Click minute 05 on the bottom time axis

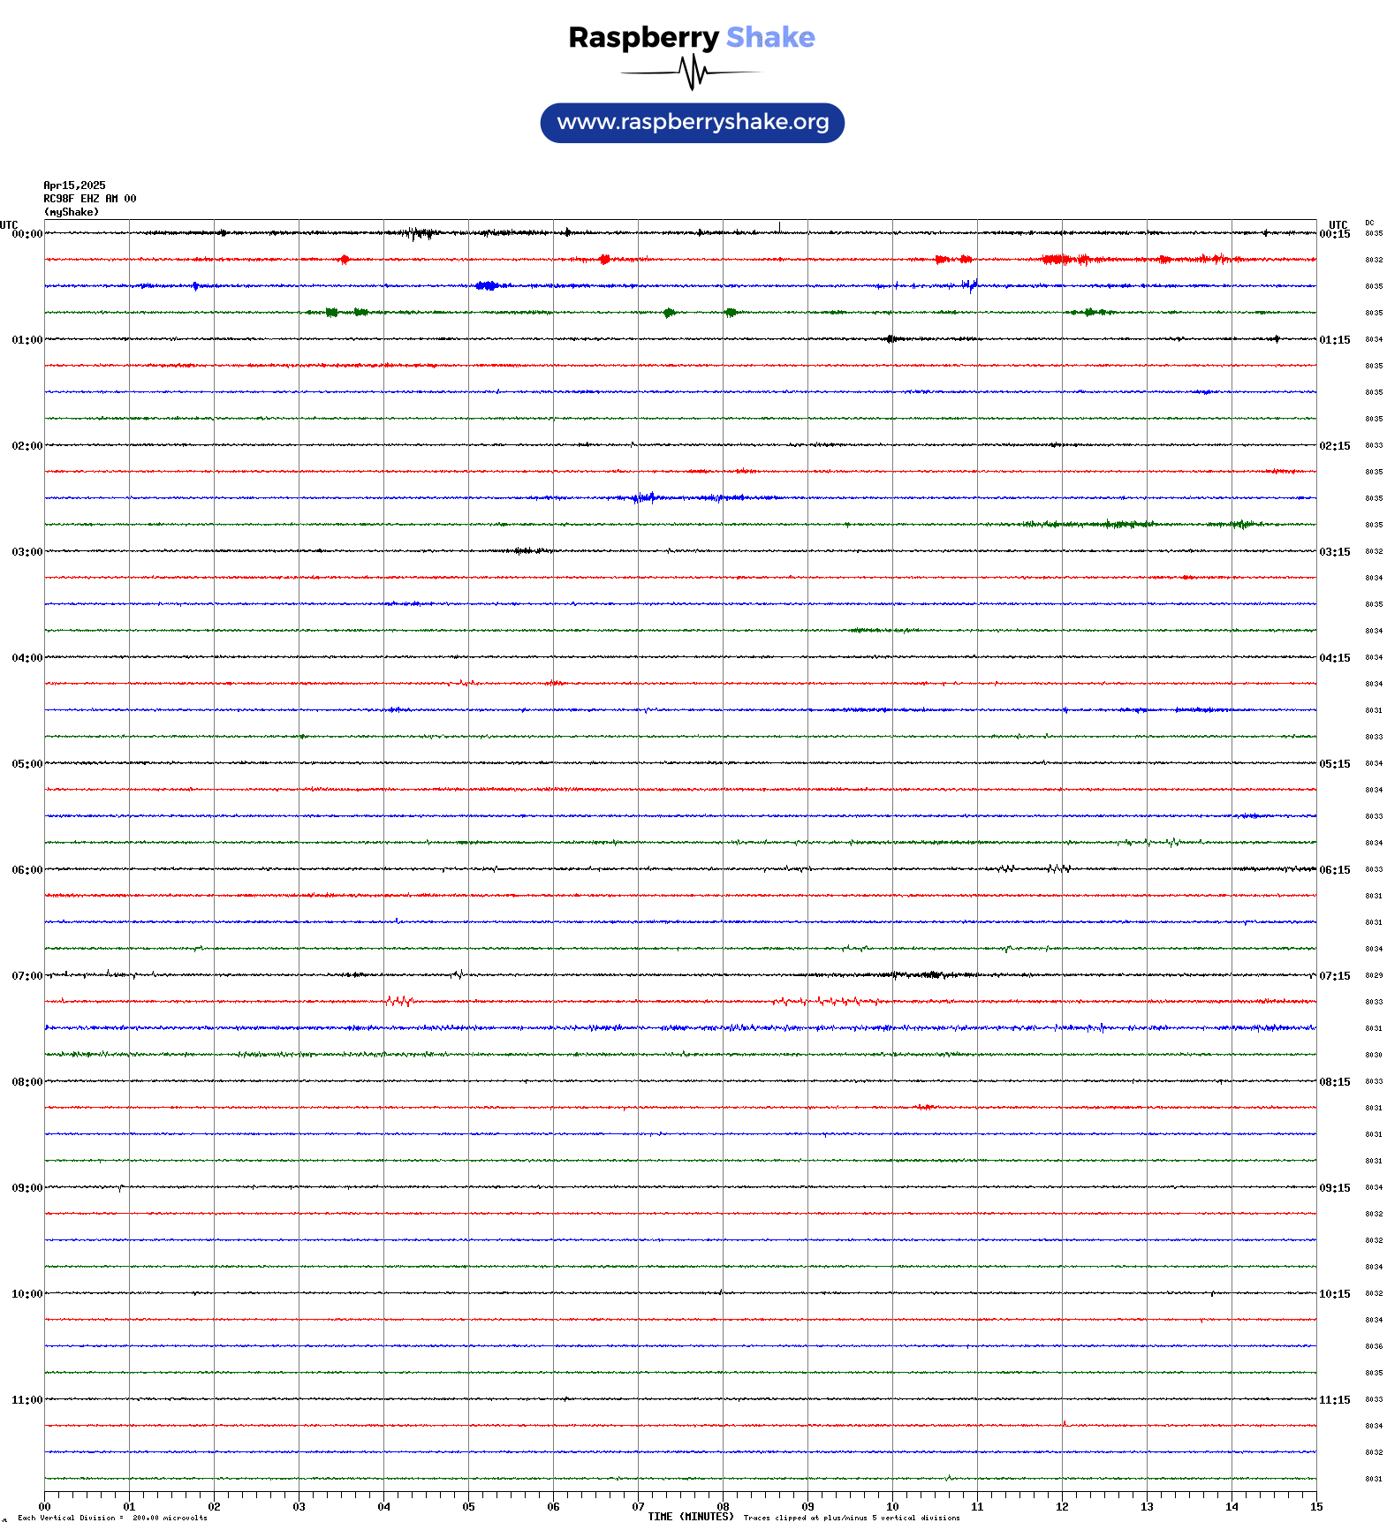tap(468, 1507)
